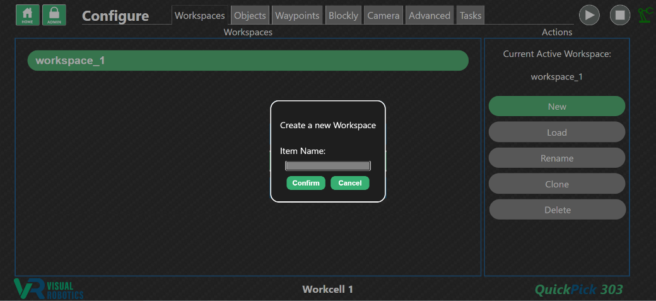The height and width of the screenshot is (301, 656).
Task: Click the New workspace action button
Action: 557,107
